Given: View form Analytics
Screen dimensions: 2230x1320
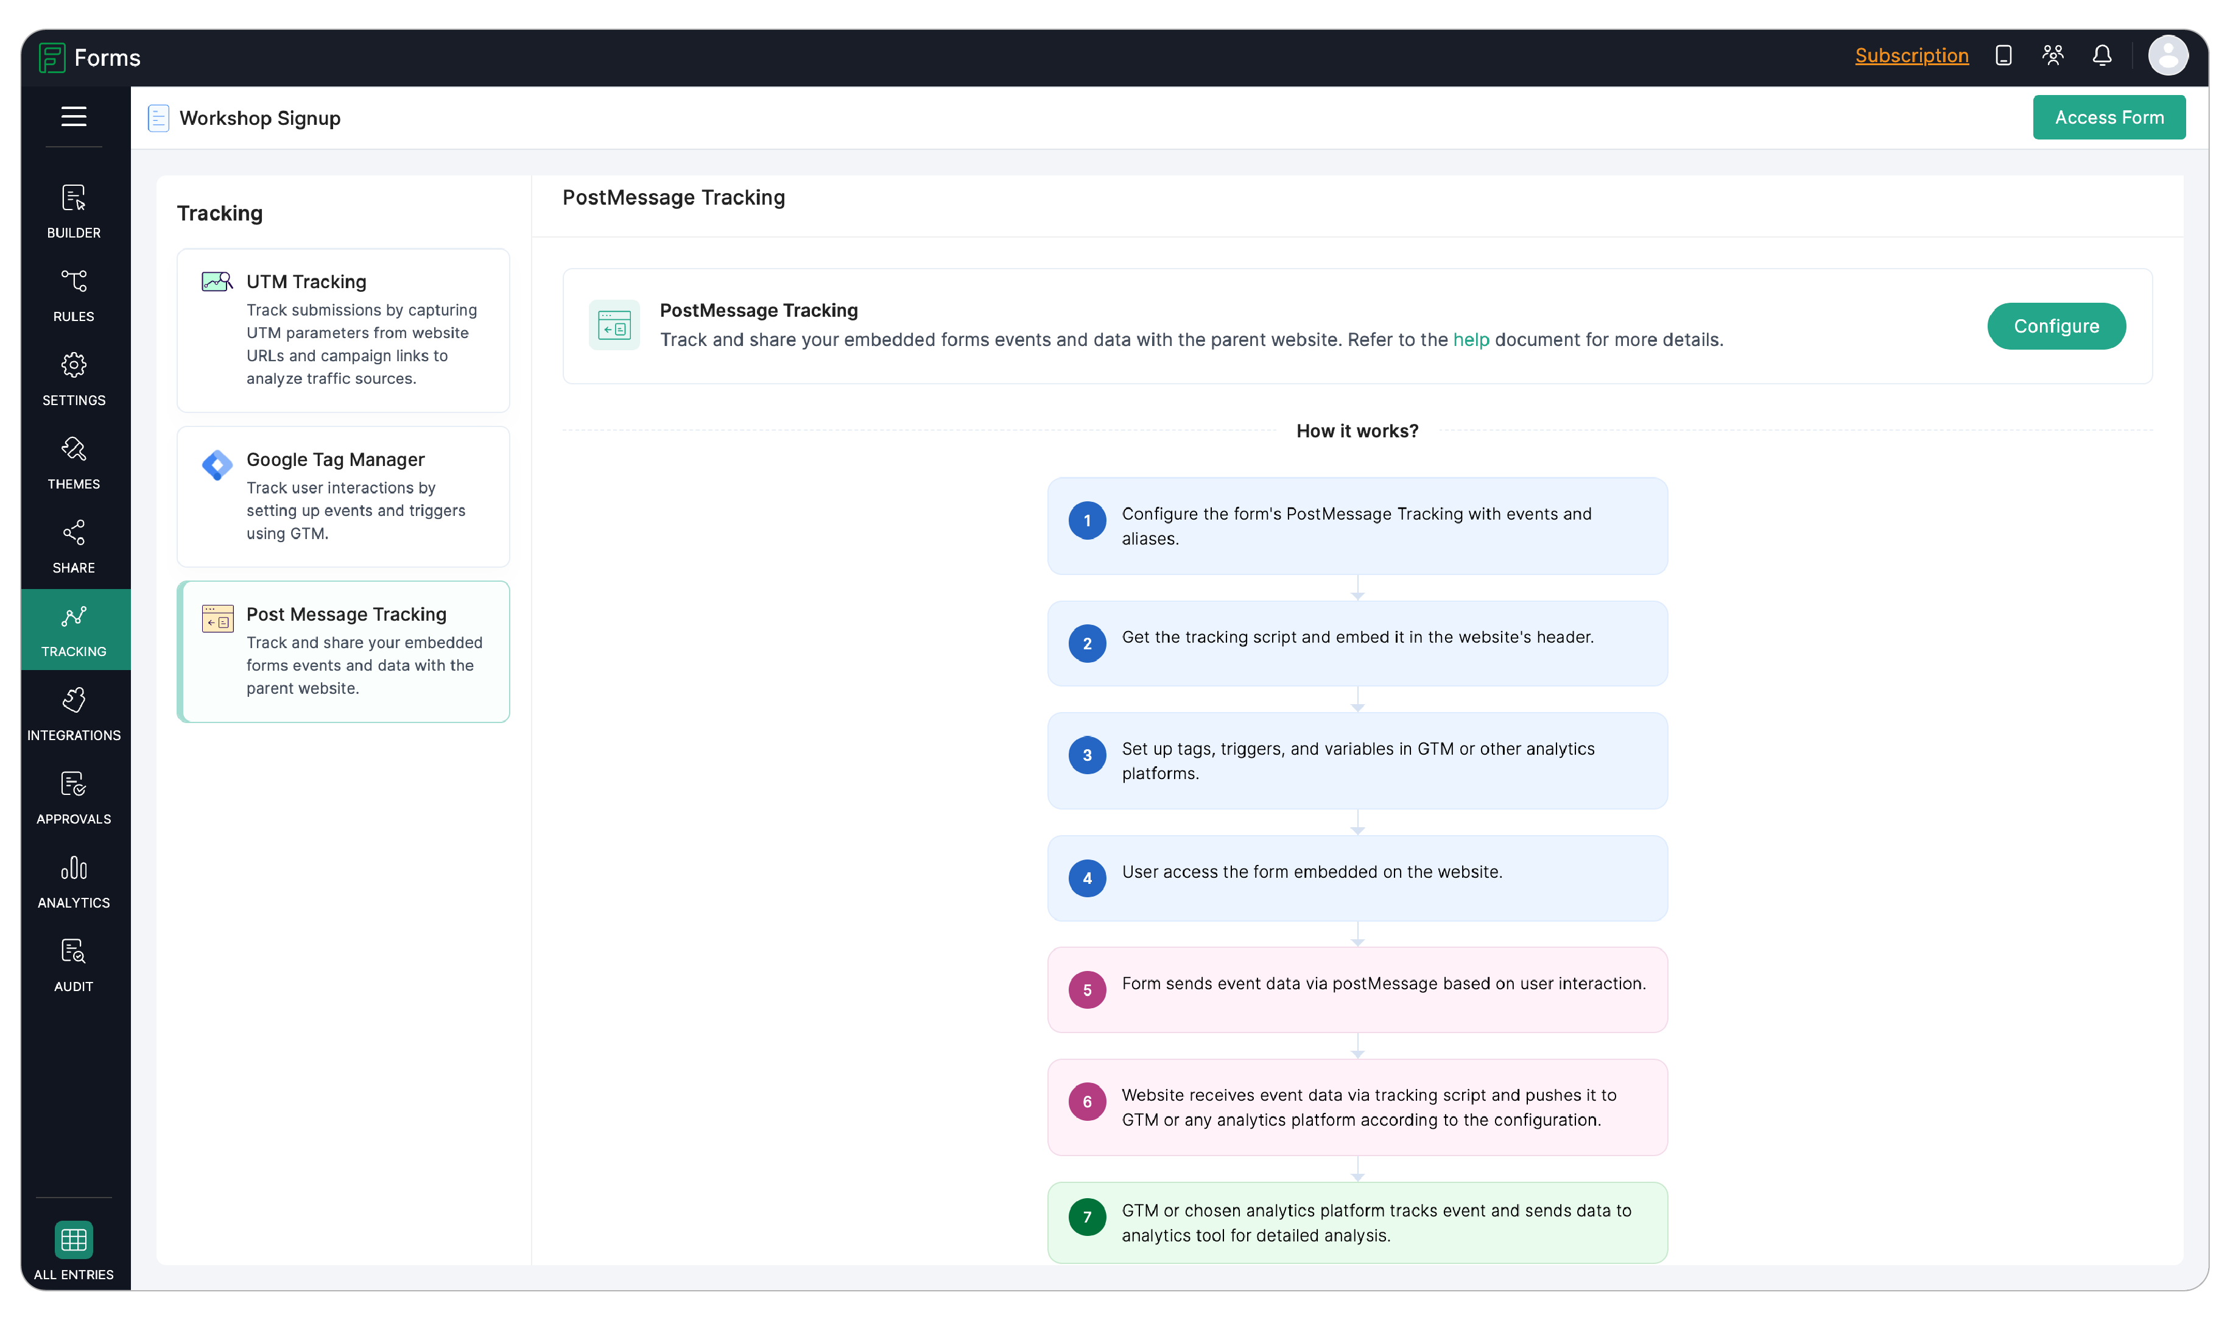Looking at the screenshot, I should tap(74, 881).
